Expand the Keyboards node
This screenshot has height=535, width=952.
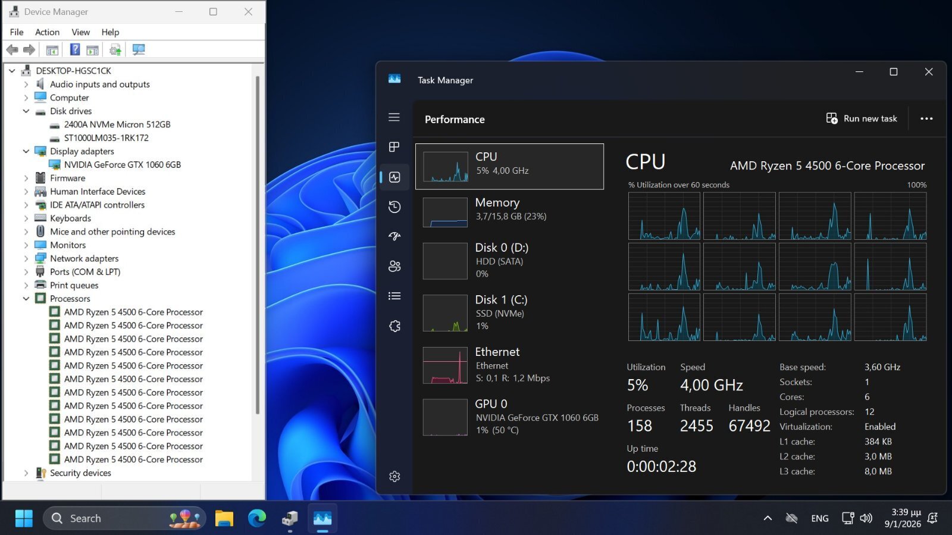[26, 218]
